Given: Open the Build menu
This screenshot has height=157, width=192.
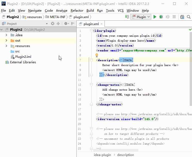Looking at the screenshot, I should coord(90,11).
